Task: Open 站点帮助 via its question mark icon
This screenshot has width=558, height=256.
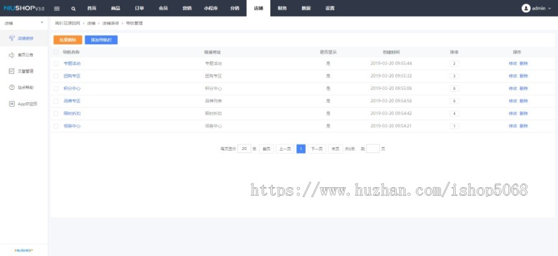Action: [x=12, y=87]
